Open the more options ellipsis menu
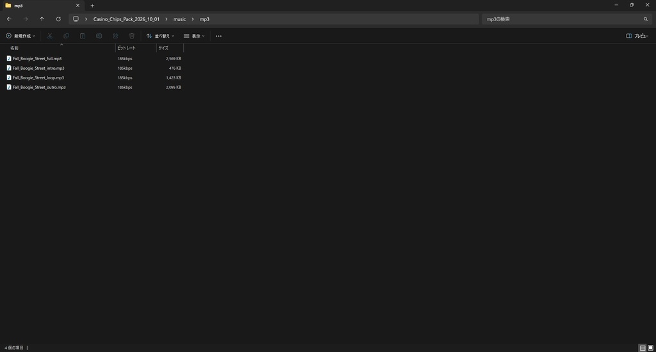The image size is (656, 352). tap(218, 36)
